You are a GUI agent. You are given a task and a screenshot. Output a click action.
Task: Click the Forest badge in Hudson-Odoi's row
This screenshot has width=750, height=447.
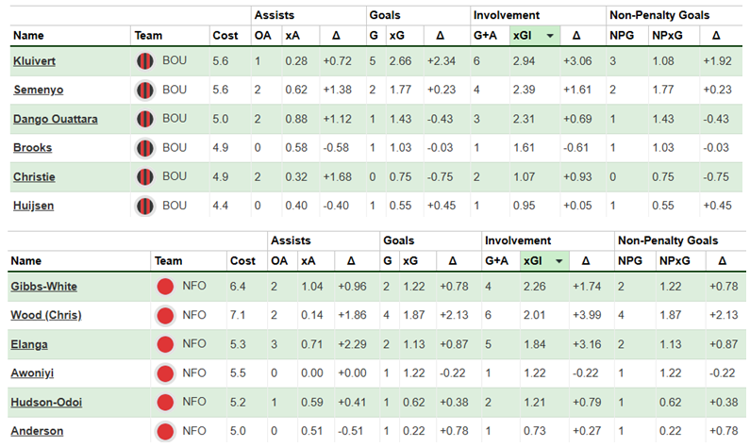click(x=165, y=402)
